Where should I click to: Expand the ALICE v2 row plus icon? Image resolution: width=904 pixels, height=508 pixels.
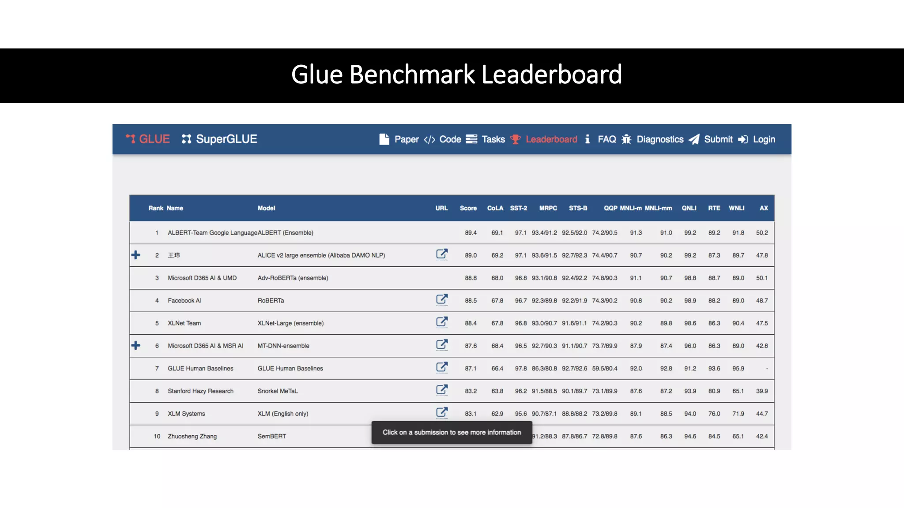coord(136,255)
